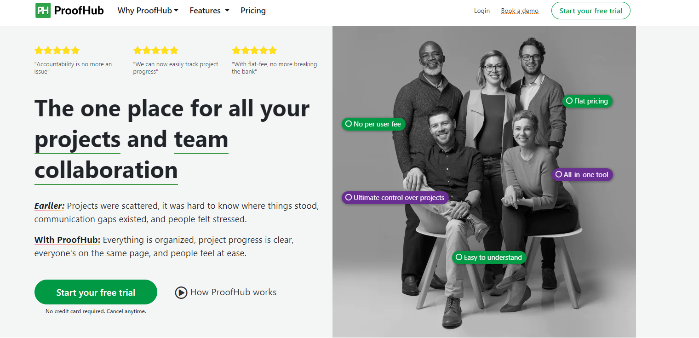Screen dimensions: 699x338
Task: Click the No per user fee tag
Action: (x=373, y=124)
